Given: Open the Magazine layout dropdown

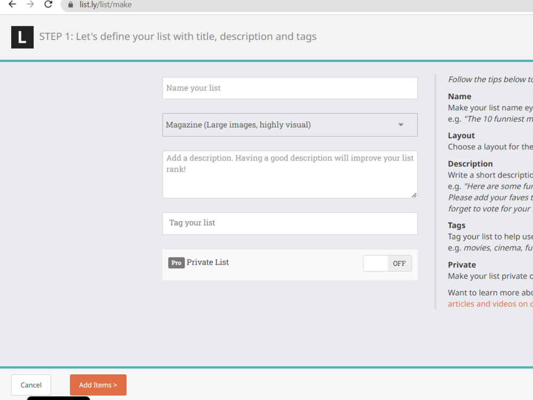Looking at the screenshot, I should pos(290,125).
